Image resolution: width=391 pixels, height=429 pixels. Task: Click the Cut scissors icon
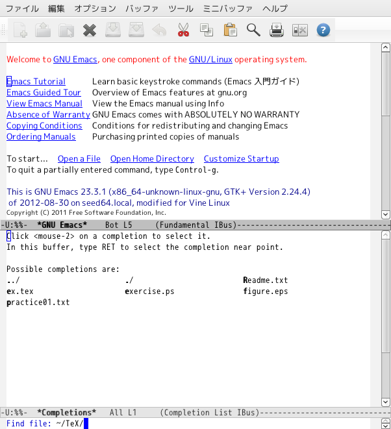pyautogui.click(x=183, y=30)
